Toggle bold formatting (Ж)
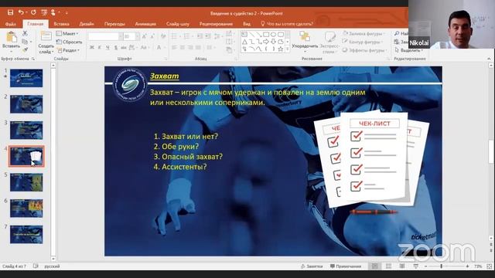This screenshot has width=495, height=278. [x=91, y=48]
